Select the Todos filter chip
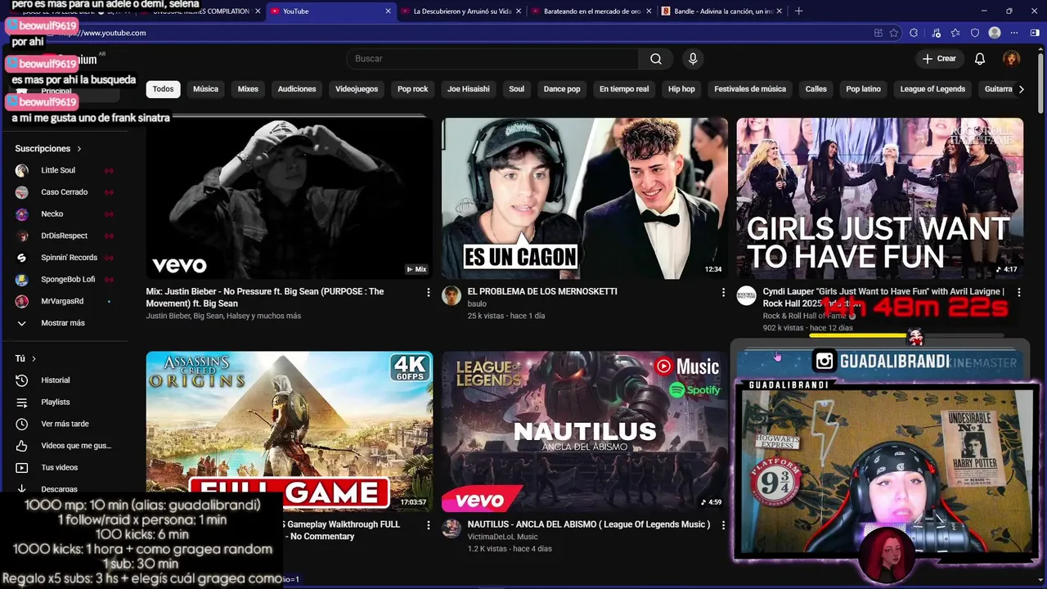Image resolution: width=1047 pixels, height=589 pixels. click(x=164, y=89)
